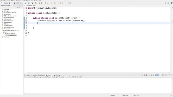Collapse the 13 LecturaDatos project

click(x=1, y=29)
